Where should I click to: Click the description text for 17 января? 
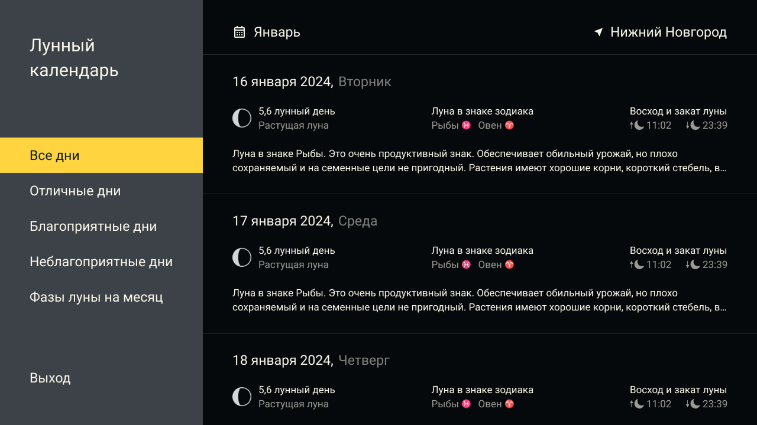coord(479,300)
